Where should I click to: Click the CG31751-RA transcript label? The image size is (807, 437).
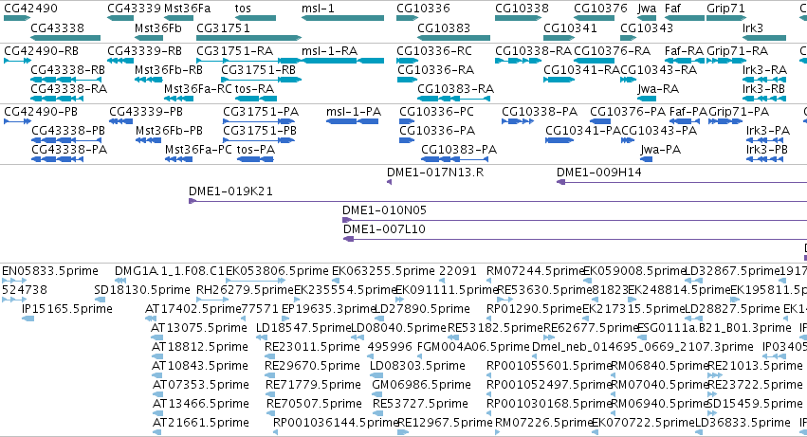234,51
